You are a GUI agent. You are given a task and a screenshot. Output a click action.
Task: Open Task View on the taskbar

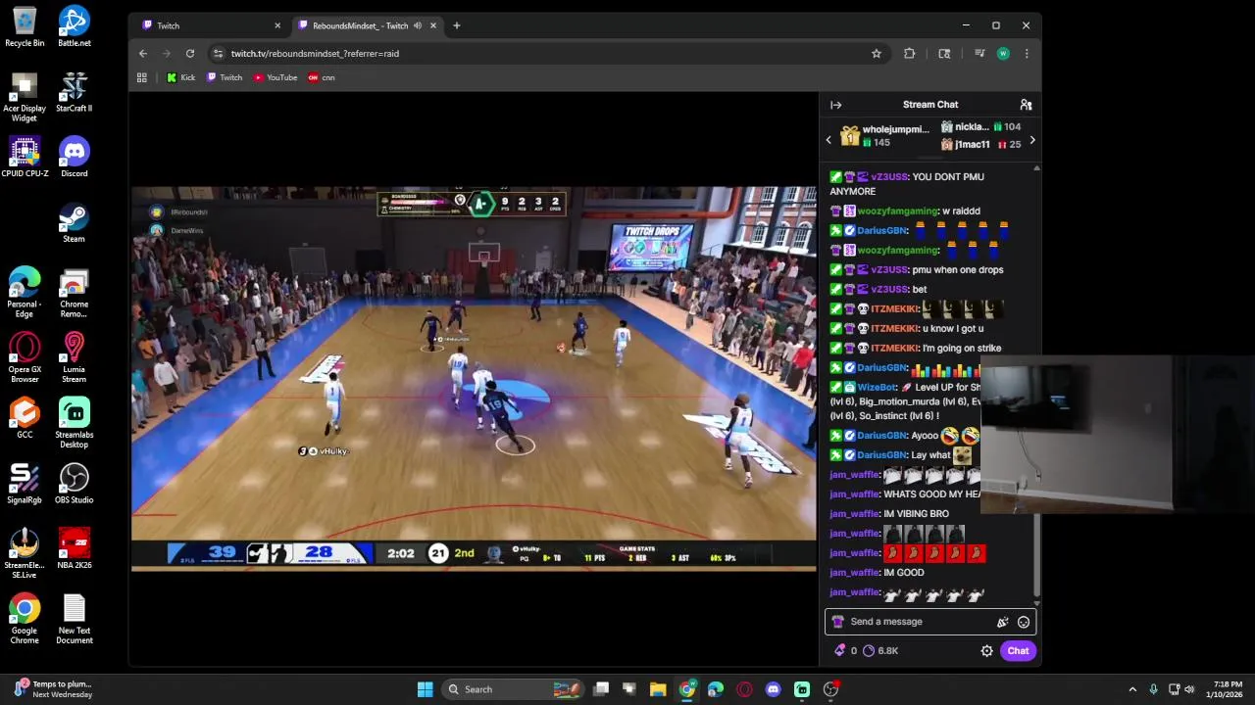tap(601, 689)
